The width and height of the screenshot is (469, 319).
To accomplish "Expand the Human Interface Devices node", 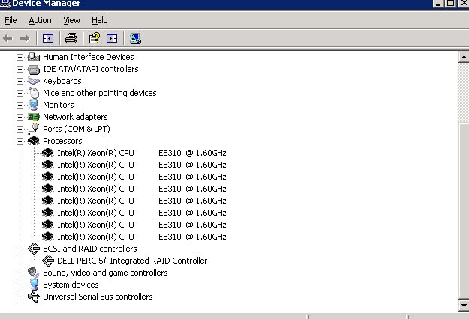I will tap(20, 57).
